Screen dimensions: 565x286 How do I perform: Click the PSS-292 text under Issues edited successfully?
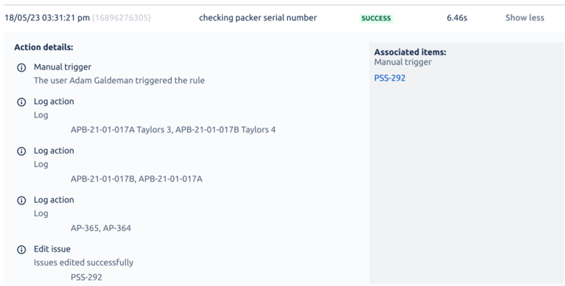(86, 277)
